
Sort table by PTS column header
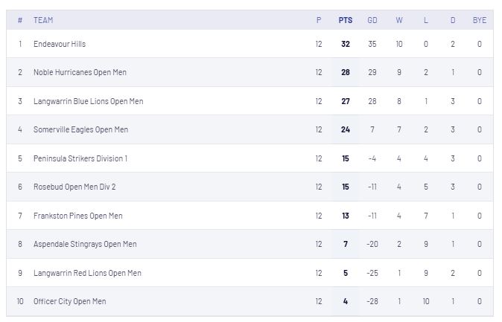point(346,20)
